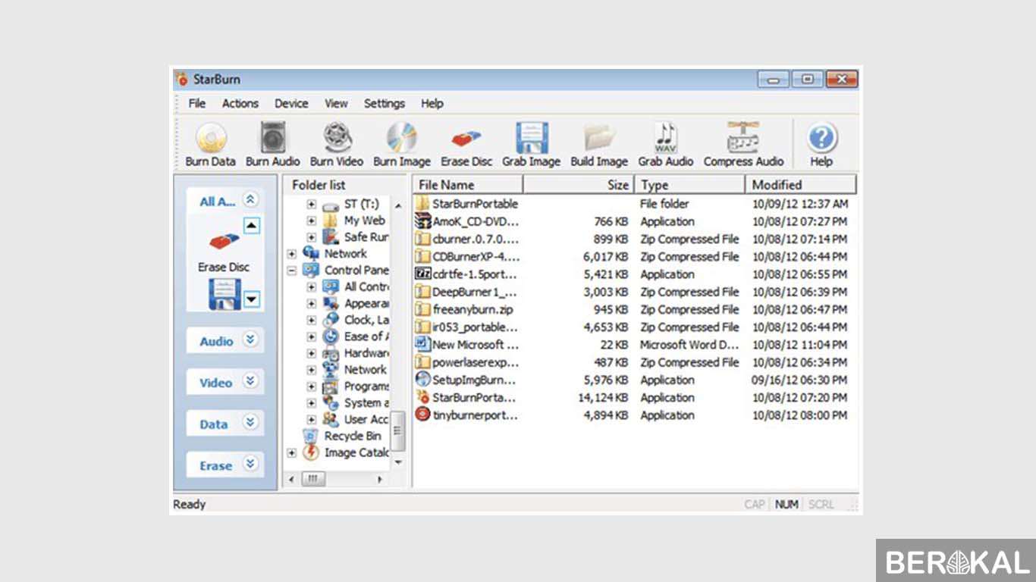The height and width of the screenshot is (582, 1036).
Task: Expand the Data side panel section
Action: tap(250, 424)
